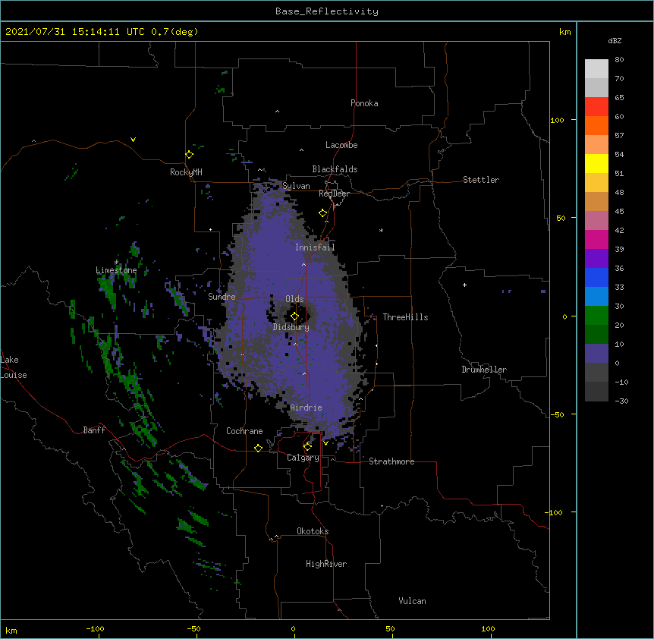Click the yellow marker beside RockyMH

point(189,155)
